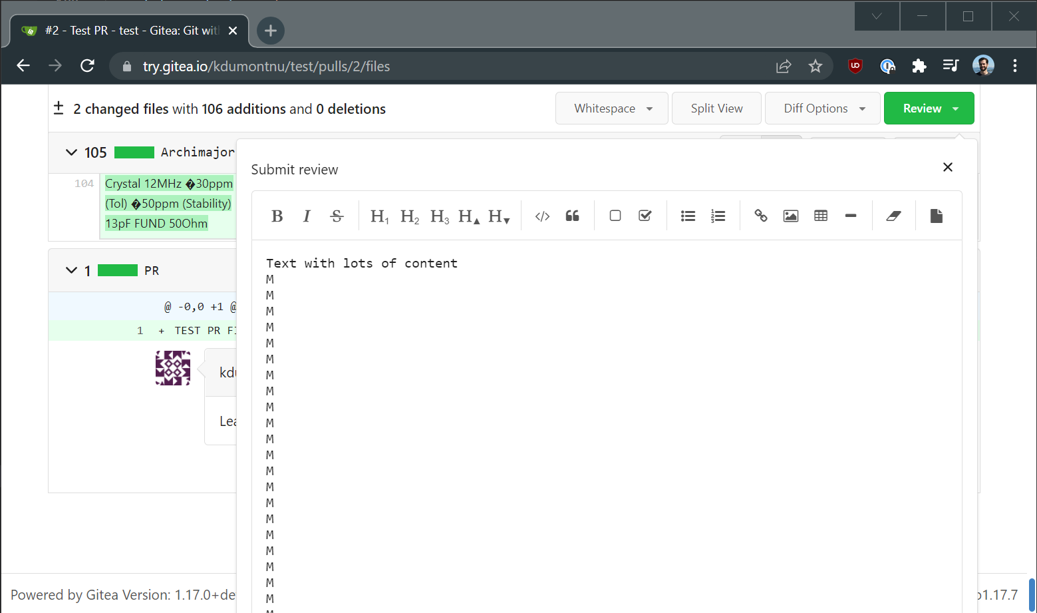Viewport: 1037px width, 613px height.
Task: Open the Chrome three-dot menu
Action: [x=1015, y=65]
